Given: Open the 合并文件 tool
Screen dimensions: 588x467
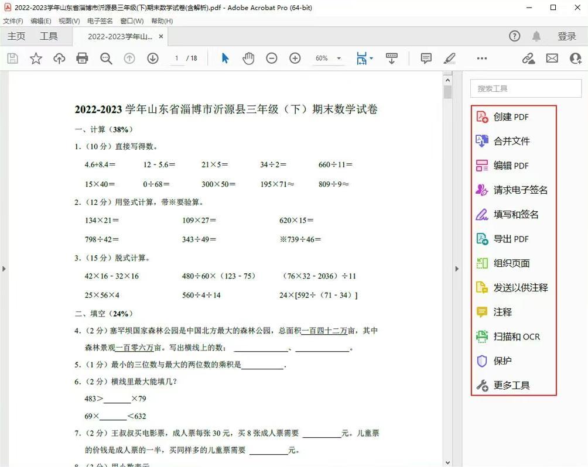Looking at the screenshot, I should click(x=509, y=141).
